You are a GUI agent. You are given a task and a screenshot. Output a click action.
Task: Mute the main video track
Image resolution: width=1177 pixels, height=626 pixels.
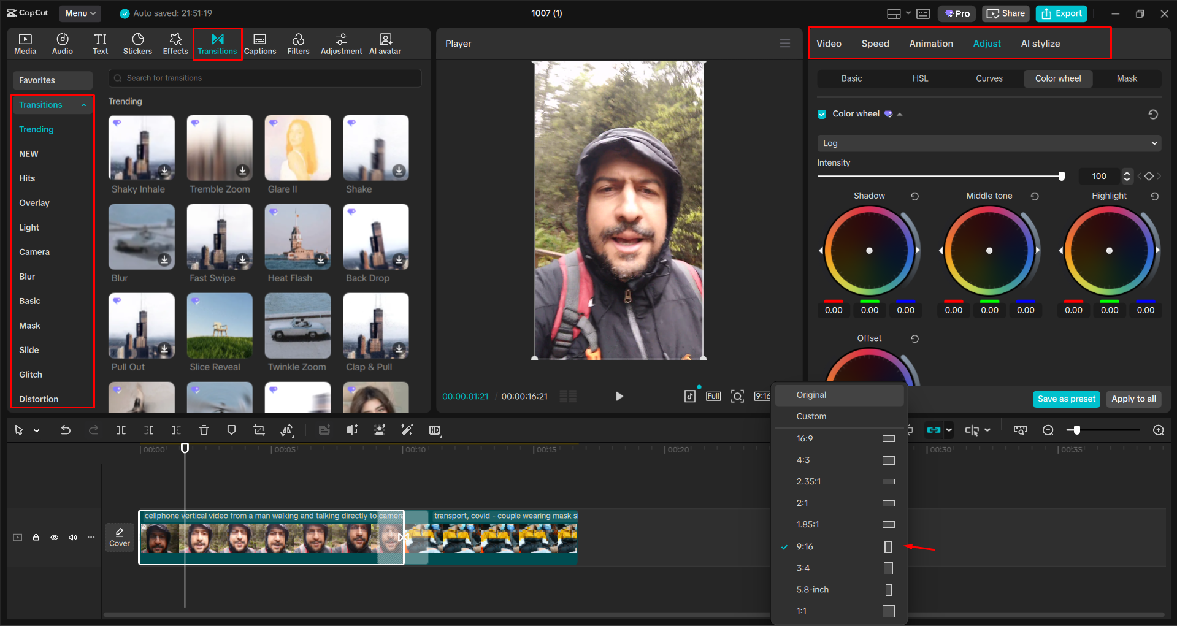coord(72,537)
